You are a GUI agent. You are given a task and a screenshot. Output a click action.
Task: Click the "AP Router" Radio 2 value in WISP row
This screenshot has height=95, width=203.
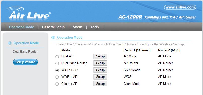[165, 70]
